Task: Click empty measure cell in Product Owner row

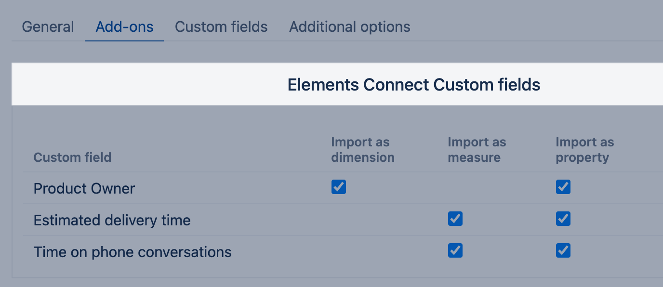Action: click(455, 187)
